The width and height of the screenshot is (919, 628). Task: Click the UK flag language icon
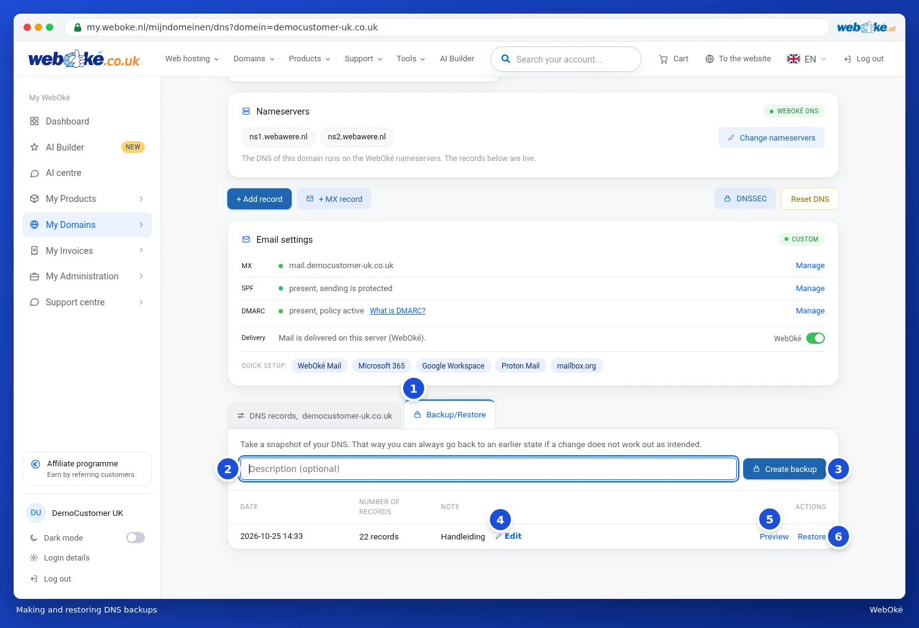[793, 59]
